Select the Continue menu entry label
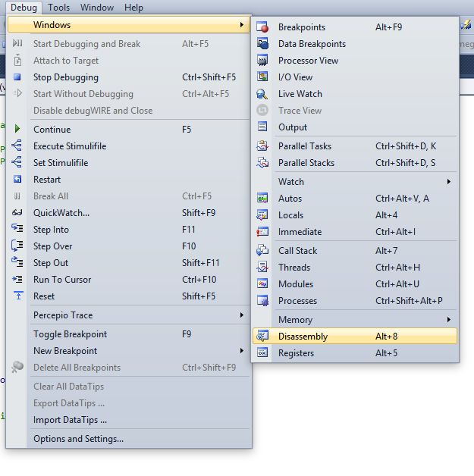Image resolution: width=474 pixels, height=476 pixels. pyautogui.click(x=52, y=130)
